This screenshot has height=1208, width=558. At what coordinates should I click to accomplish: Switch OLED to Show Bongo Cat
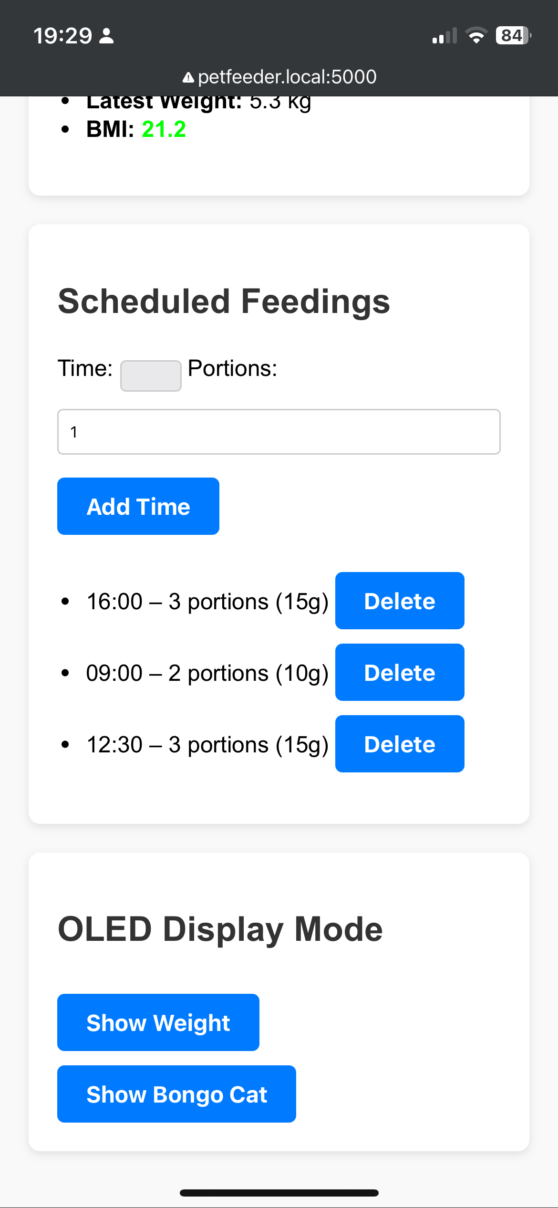tap(176, 1094)
